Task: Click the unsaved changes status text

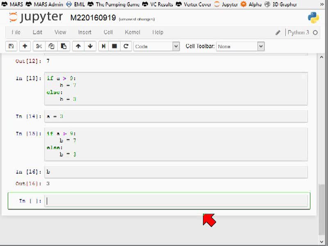Action: tap(137, 19)
